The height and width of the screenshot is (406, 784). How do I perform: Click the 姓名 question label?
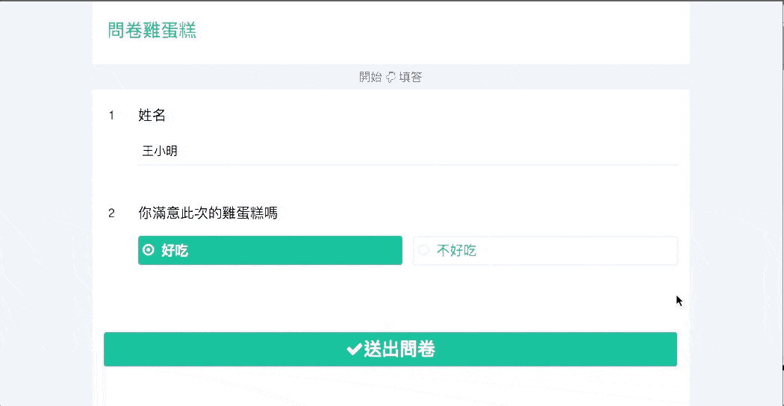tap(152, 116)
